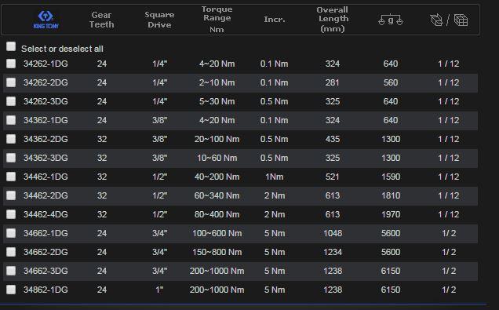Open product code 34262-3DG

pos(46,101)
